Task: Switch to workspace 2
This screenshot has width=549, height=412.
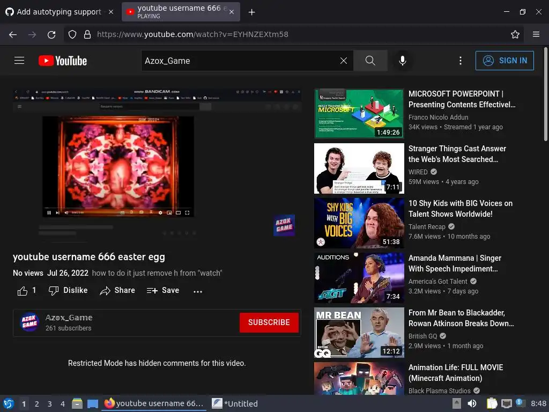Action: (x=37, y=404)
